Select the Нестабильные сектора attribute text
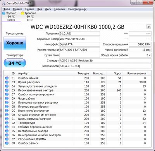The width and height of the screenshot is (155, 151). pos(33,131)
